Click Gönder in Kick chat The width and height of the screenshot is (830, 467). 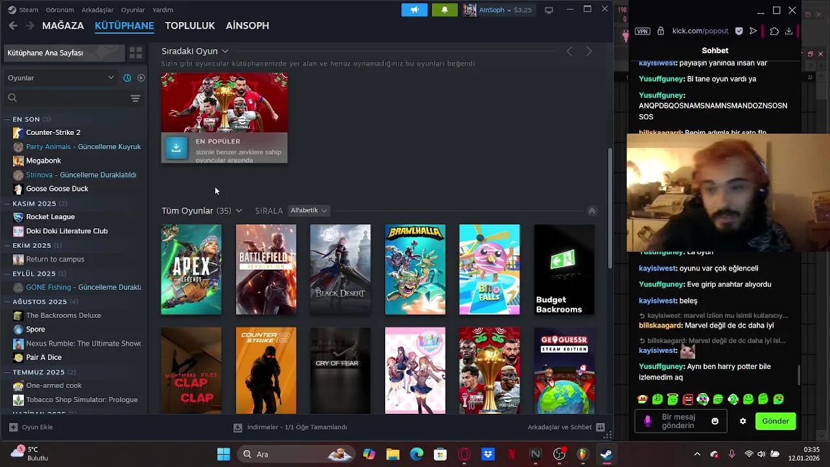[776, 422]
